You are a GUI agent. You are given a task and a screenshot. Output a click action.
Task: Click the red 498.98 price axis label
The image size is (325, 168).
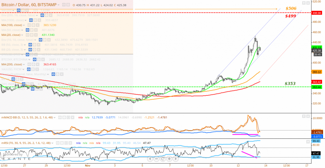click(x=316, y=12)
